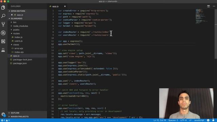Click line number 24 in gutter
Screen dimensions: 217x122
coord(53,81)
